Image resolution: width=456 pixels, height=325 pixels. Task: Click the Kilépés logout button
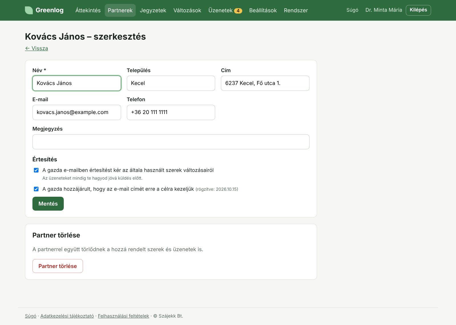tap(418, 10)
